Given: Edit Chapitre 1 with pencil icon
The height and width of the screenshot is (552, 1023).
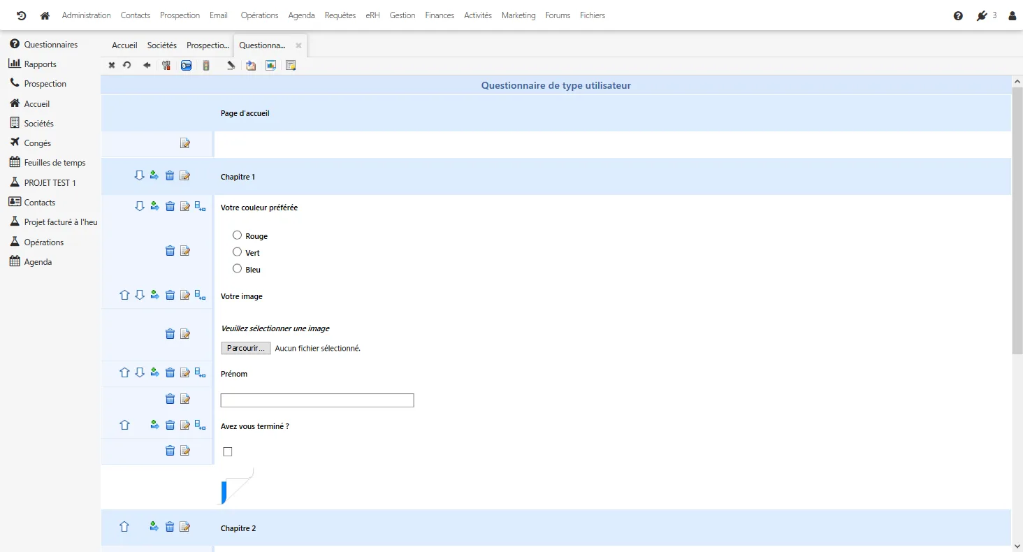Looking at the screenshot, I should (185, 175).
